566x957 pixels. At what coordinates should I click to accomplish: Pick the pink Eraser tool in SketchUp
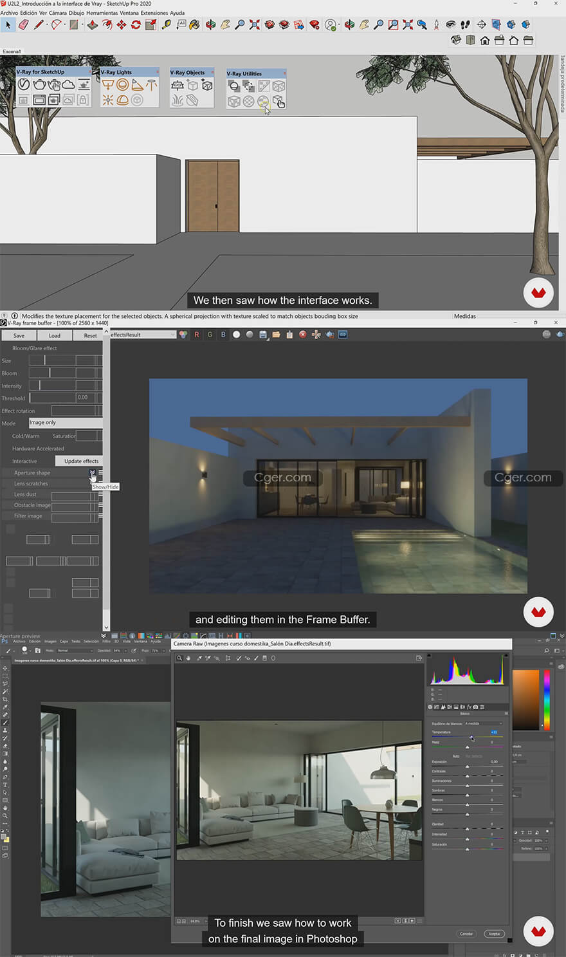(x=24, y=25)
